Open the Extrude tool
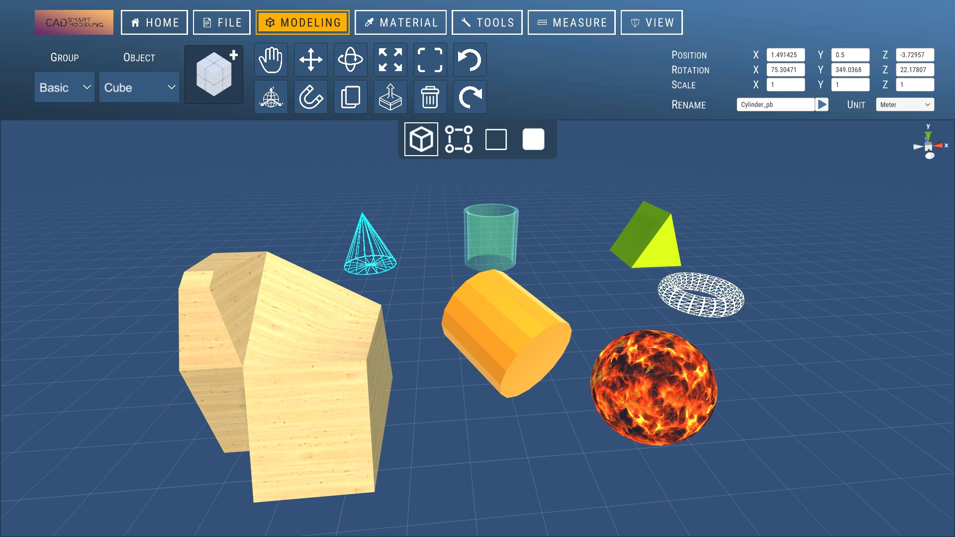Viewport: 955px width, 537px height. point(390,96)
